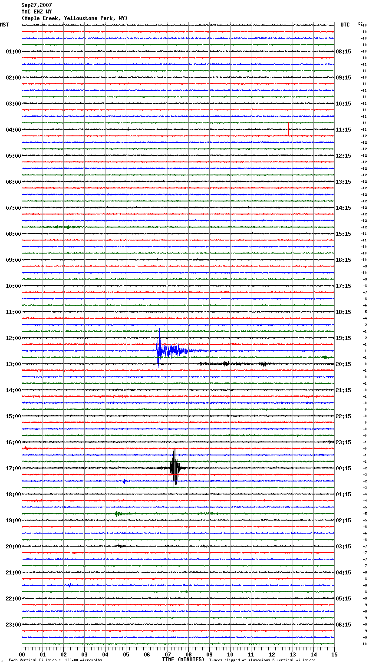This screenshot has height=666, width=369.
Task: Select the 19:00 MST time label
Action: pos(13,521)
